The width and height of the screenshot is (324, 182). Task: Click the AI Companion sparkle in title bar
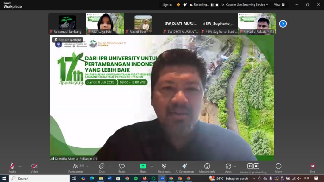(x=185, y=5)
